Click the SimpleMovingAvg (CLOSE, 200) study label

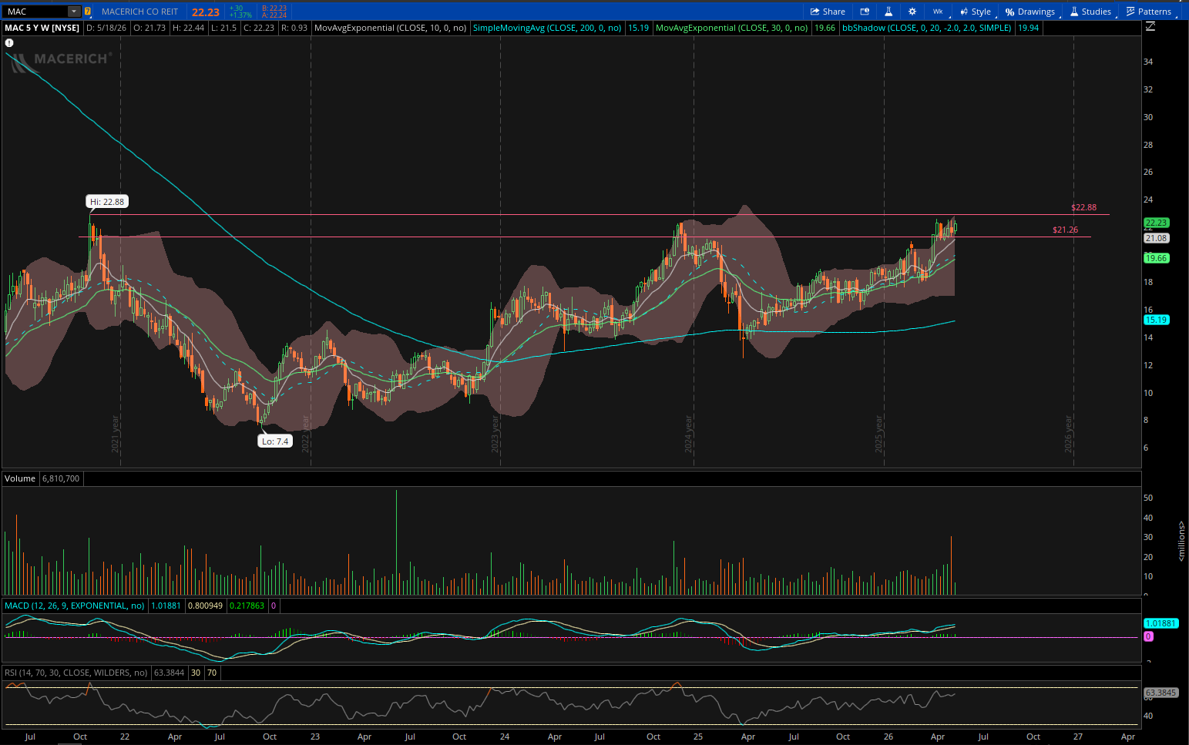547,28
